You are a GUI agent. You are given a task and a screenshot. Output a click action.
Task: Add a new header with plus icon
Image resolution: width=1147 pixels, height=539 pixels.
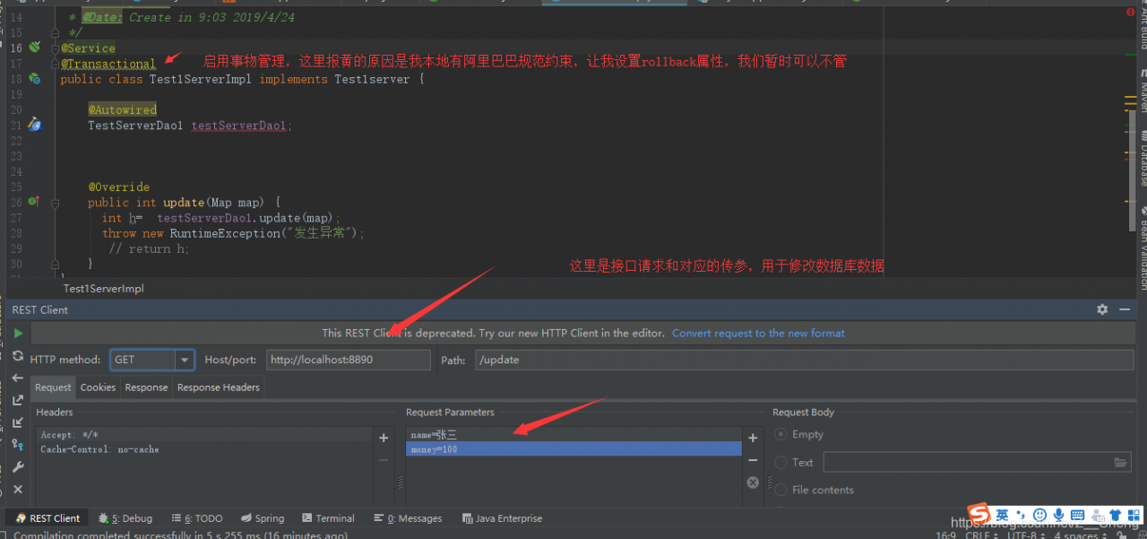point(384,438)
